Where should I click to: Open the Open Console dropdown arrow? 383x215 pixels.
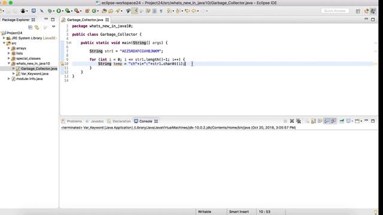tap(361, 122)
